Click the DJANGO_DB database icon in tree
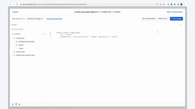The height and width of the screenshot is (109, 195). [x=14, y=38]
